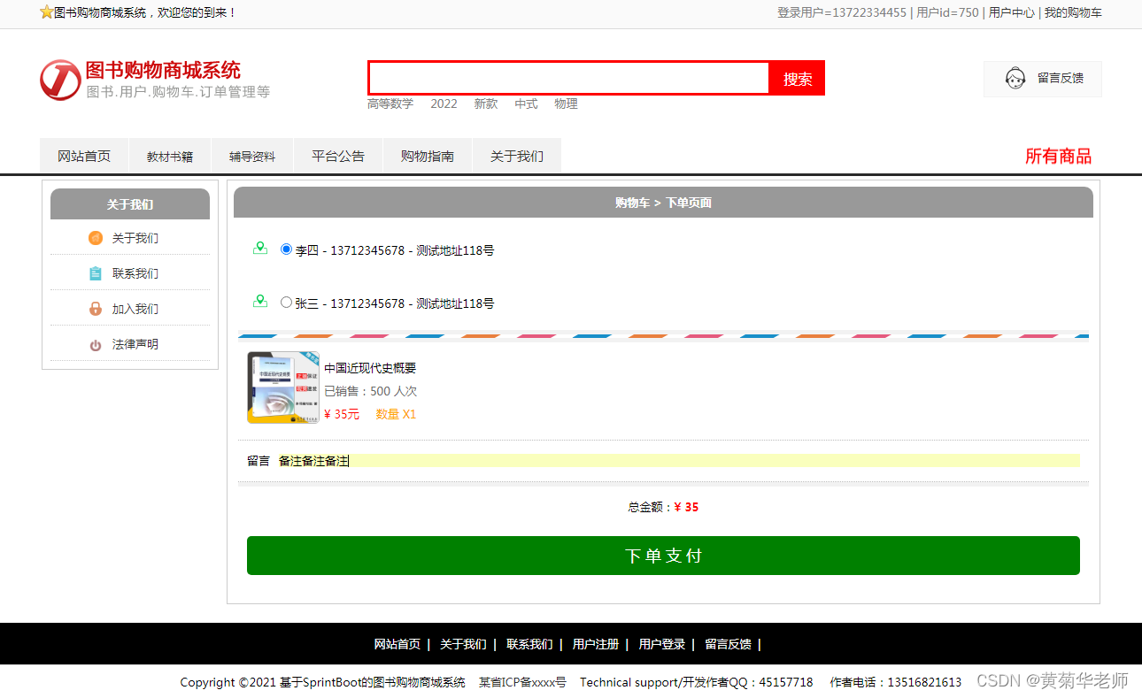Click the customer service headset icon

[1015, 78]
